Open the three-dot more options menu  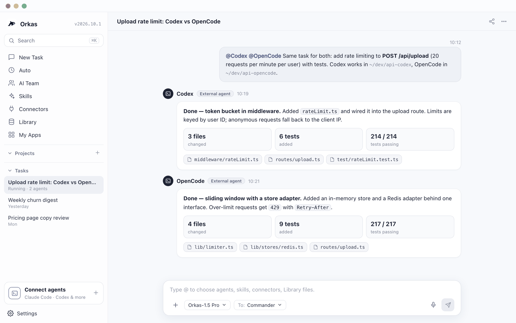tap(504, 21)
